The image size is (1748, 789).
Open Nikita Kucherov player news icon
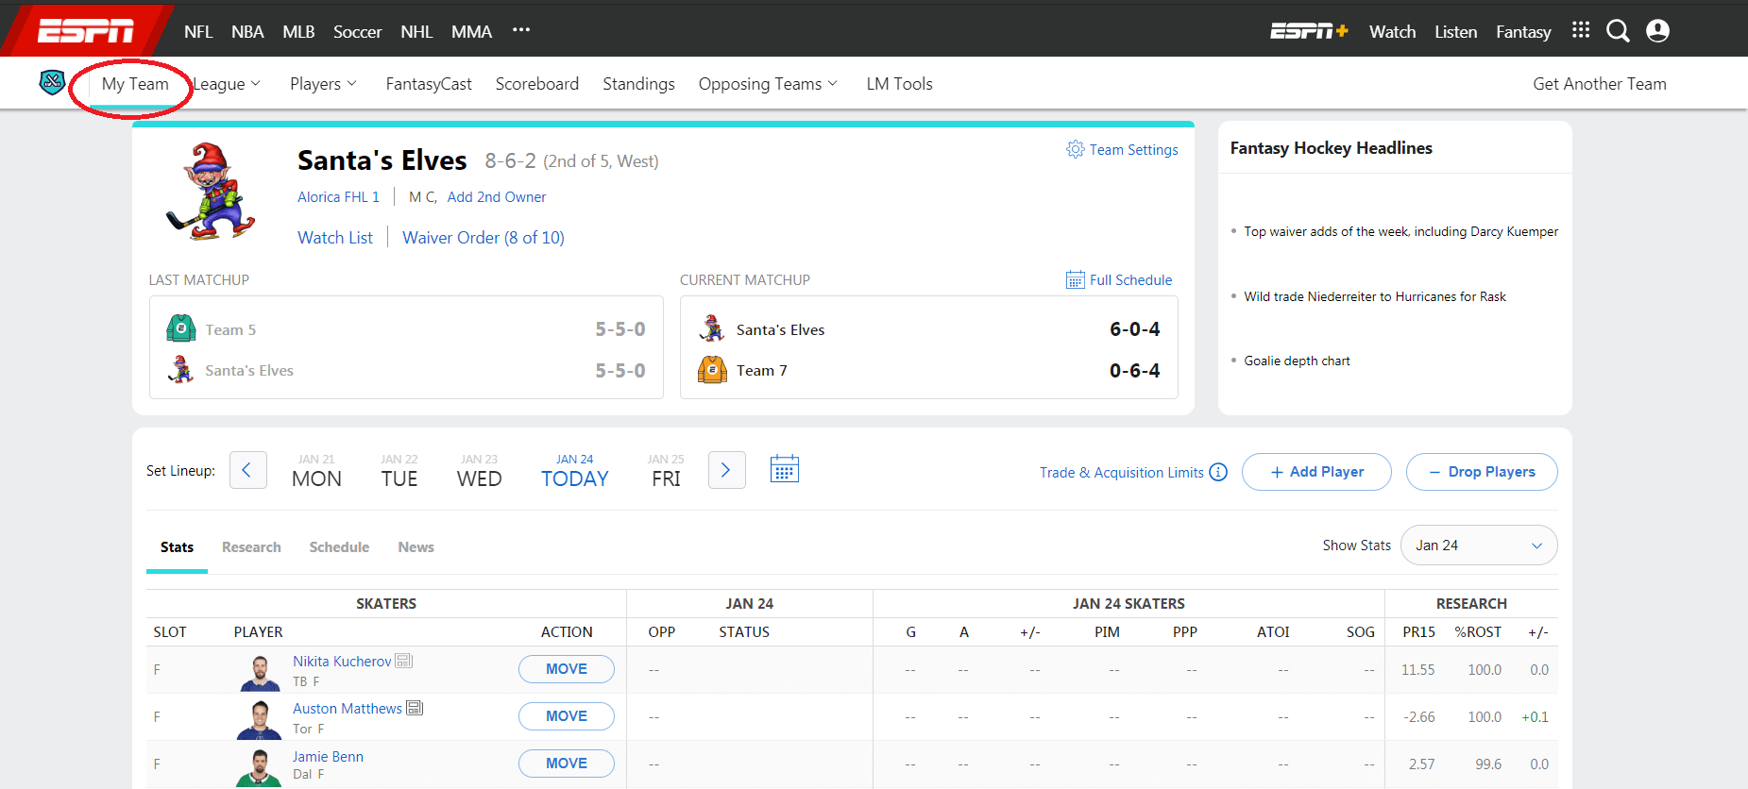tap(404, 661)
